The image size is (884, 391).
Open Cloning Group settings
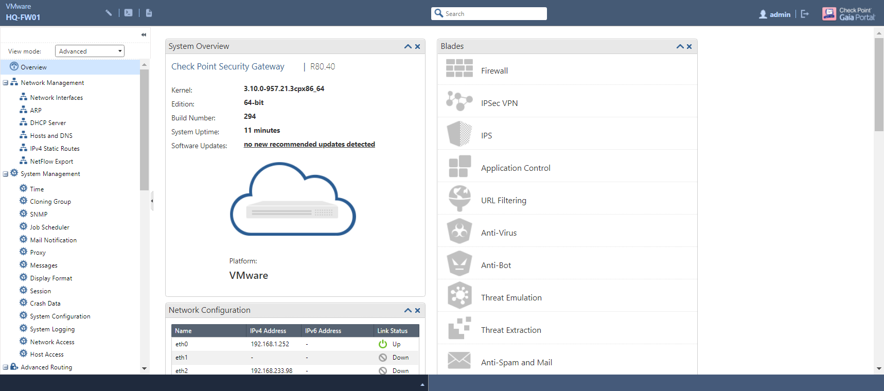click(50, 202)
